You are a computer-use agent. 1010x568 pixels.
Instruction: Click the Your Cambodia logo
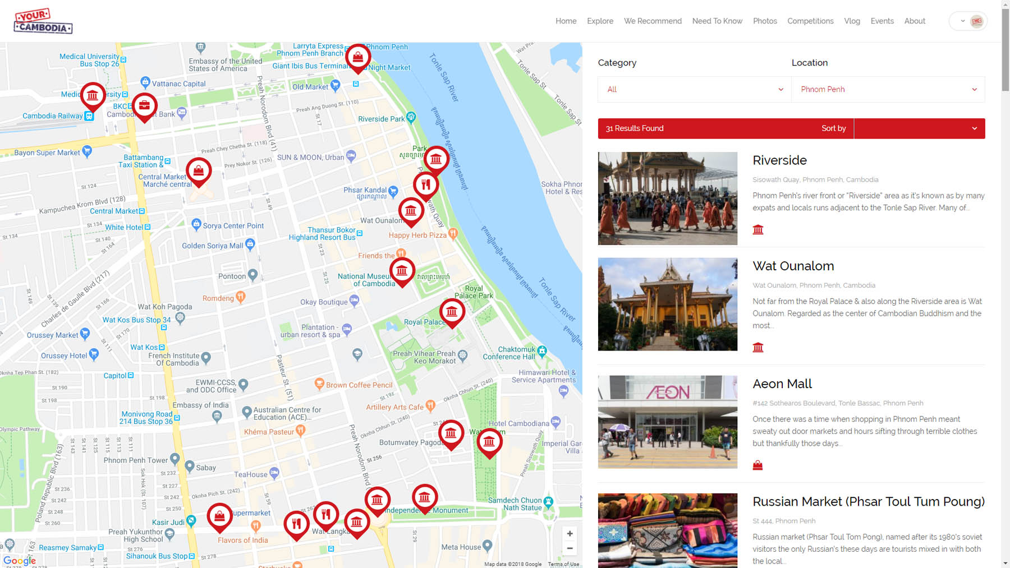pos(43,21)
